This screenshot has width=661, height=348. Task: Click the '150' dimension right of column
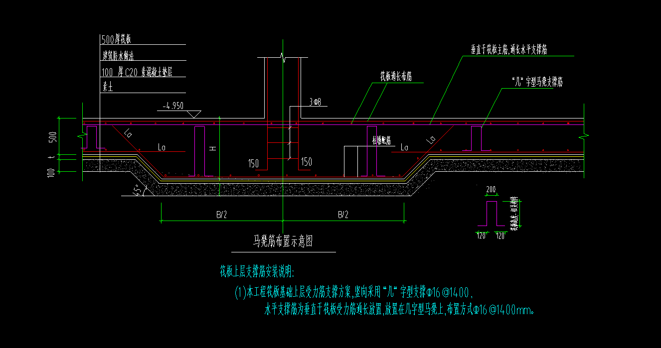point(306,162)
